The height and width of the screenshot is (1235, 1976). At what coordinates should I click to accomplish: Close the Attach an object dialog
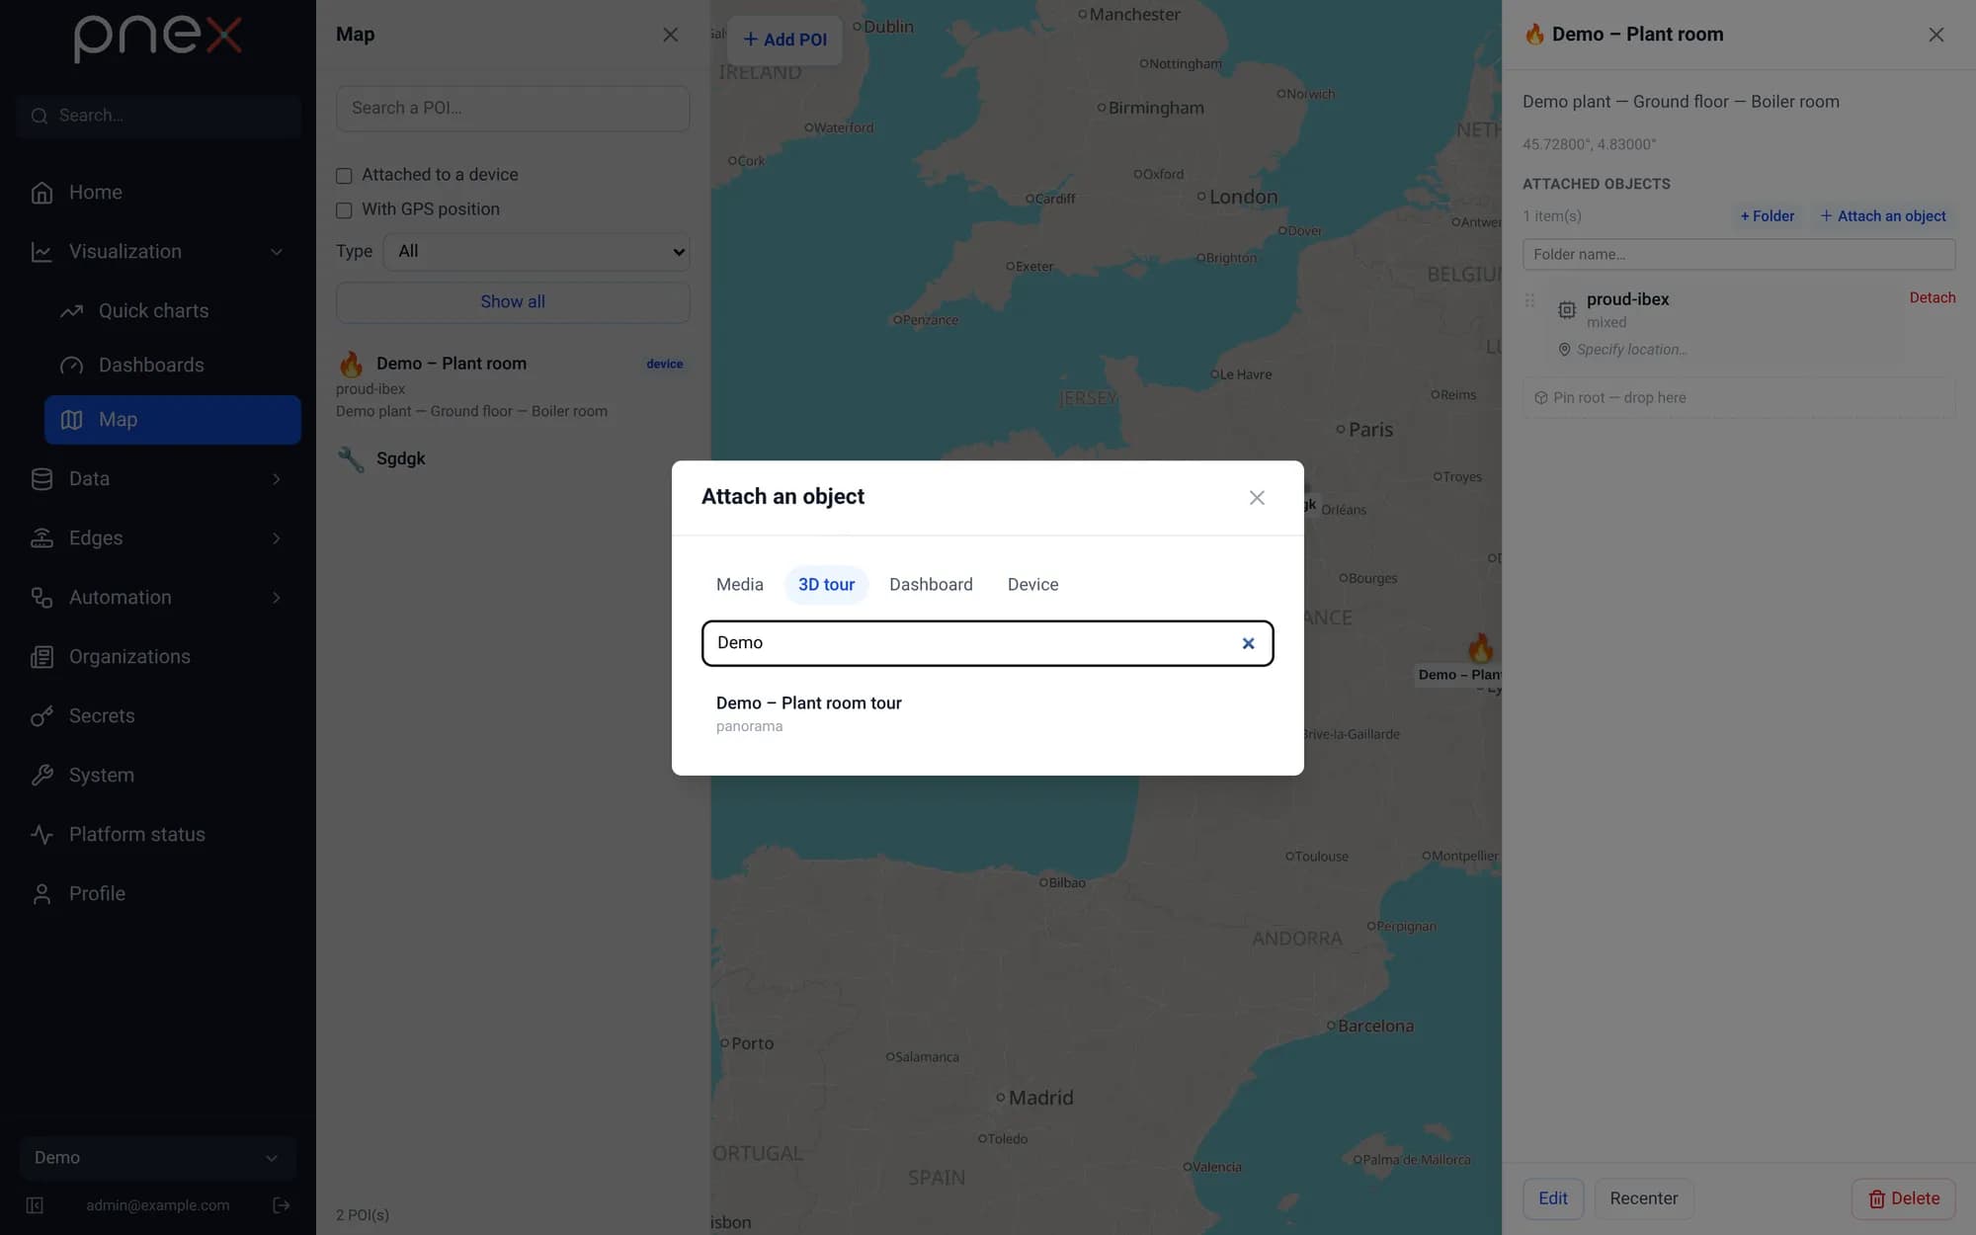click(1257, 498)
